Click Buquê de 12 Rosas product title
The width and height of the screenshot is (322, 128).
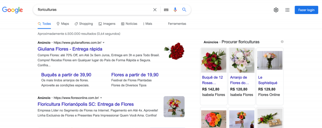212,80
